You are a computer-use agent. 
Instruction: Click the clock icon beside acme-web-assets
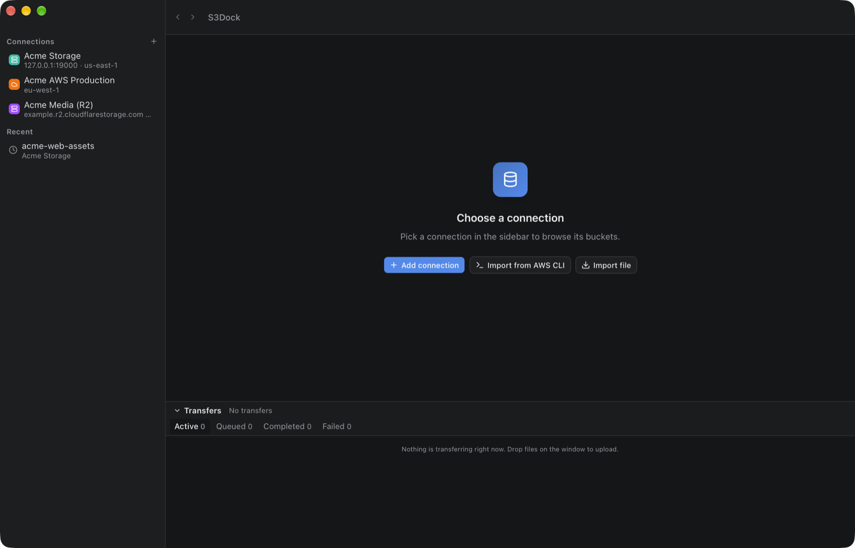[x=13, y=150]
